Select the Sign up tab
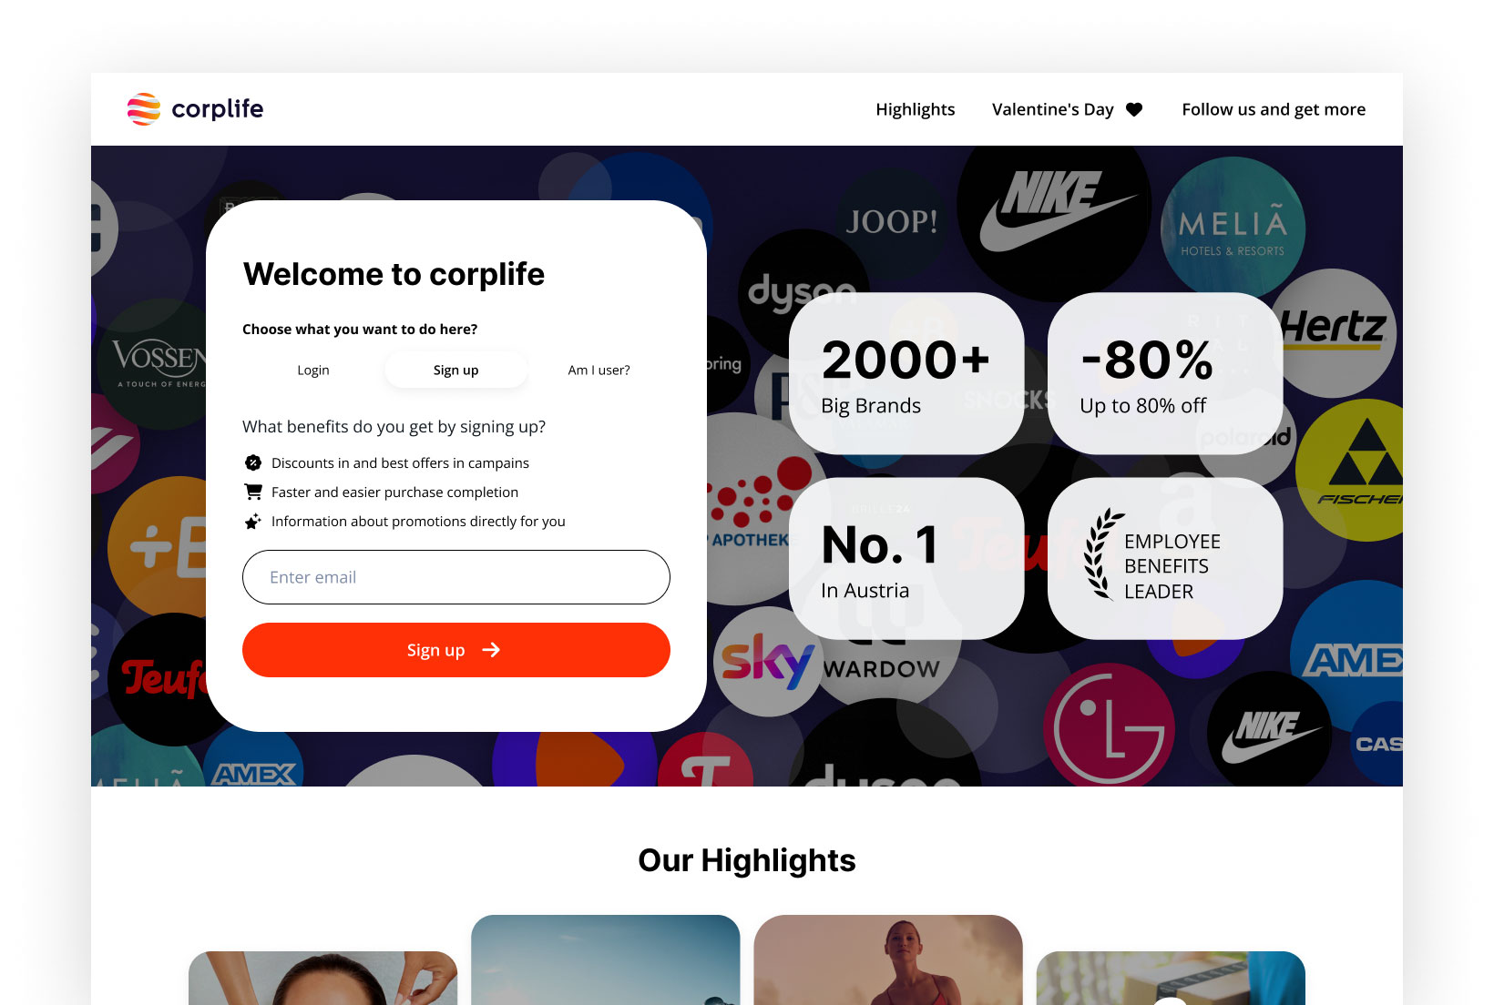The height and width of the screenshot is (1005, 1494). tap(455, 371)
